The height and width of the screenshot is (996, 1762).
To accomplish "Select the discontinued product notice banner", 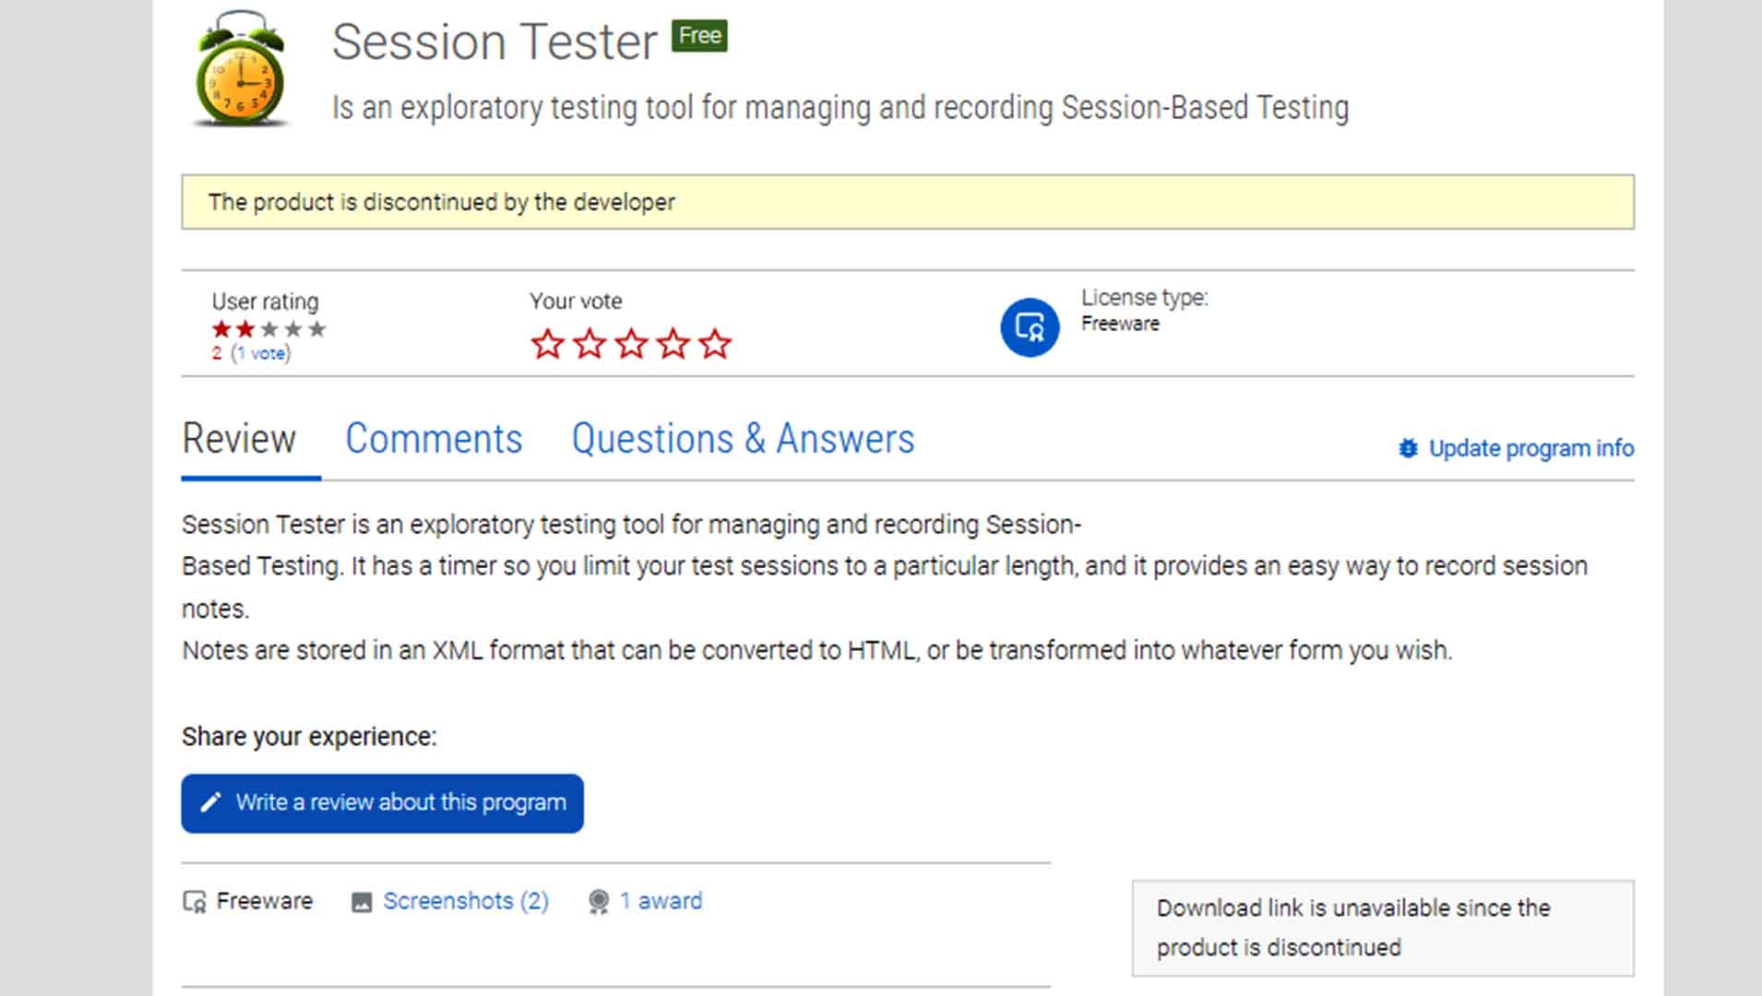I will point(907,202).
